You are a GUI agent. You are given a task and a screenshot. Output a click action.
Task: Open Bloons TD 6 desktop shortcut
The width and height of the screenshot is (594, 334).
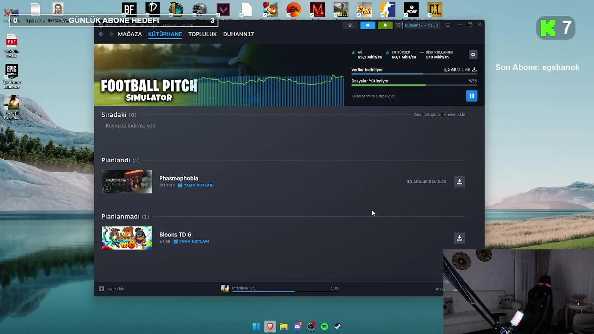point(270,10)
